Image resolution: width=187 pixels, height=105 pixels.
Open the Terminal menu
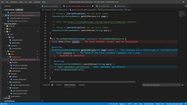pyautogui.click(x=37, y=2)
